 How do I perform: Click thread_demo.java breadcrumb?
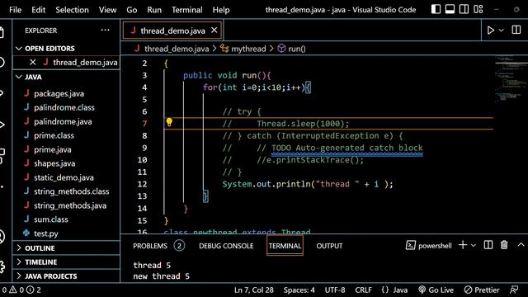tap(177, 49)
